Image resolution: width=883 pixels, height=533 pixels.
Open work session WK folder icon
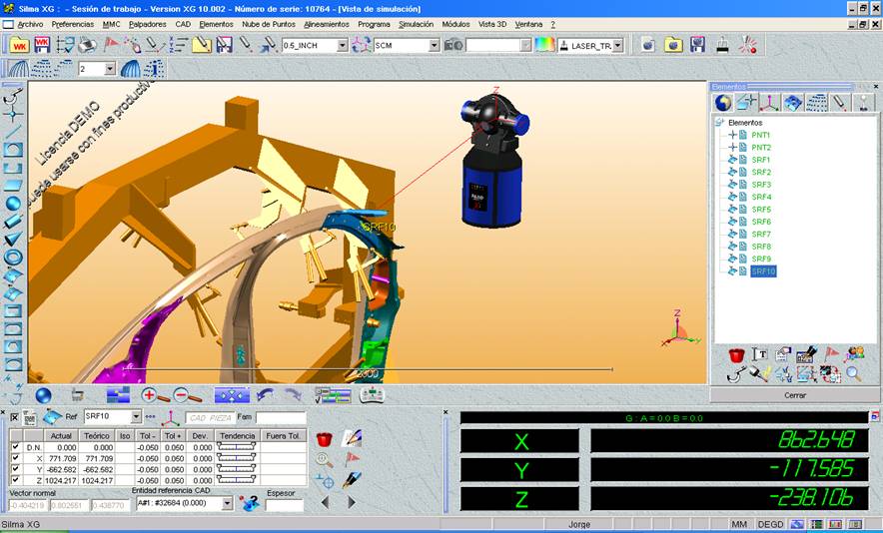(19, 45)
